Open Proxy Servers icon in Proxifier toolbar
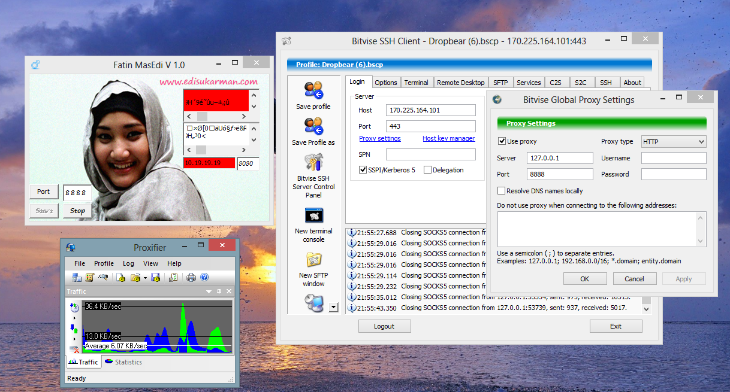 click(x=77, y=277)
